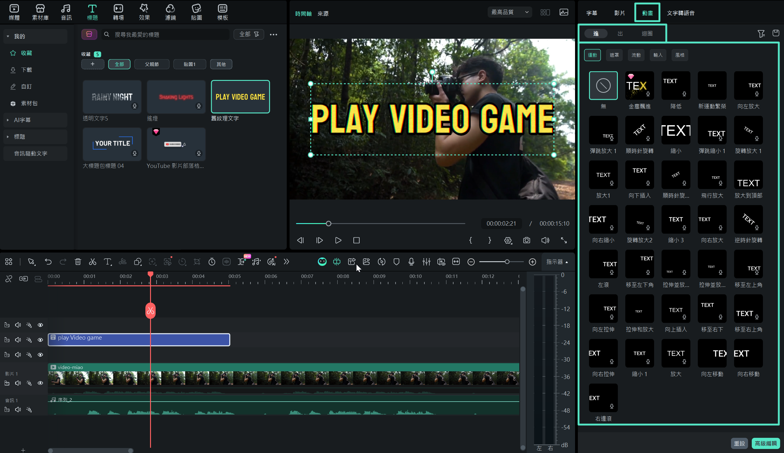Toggle visibility of the 影片 1 track
784x453 pixels.
40,383
